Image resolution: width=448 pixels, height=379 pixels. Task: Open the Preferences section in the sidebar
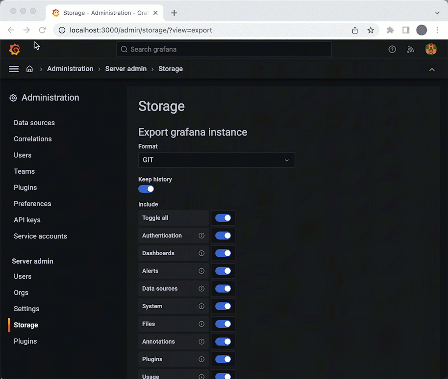(x=32, y=203)
